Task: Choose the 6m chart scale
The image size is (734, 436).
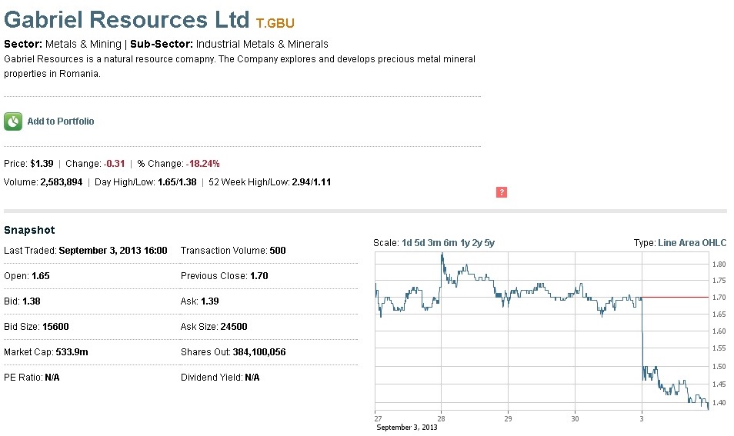Action: coord(451,243)
